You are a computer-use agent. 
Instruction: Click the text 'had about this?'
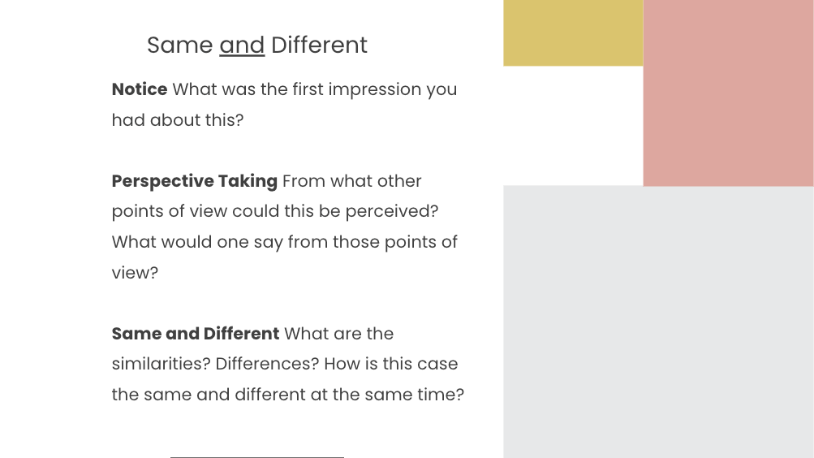178,120
